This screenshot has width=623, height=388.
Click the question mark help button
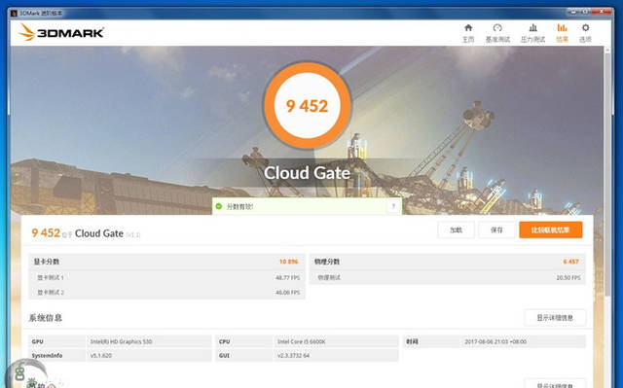click(393, 206)
